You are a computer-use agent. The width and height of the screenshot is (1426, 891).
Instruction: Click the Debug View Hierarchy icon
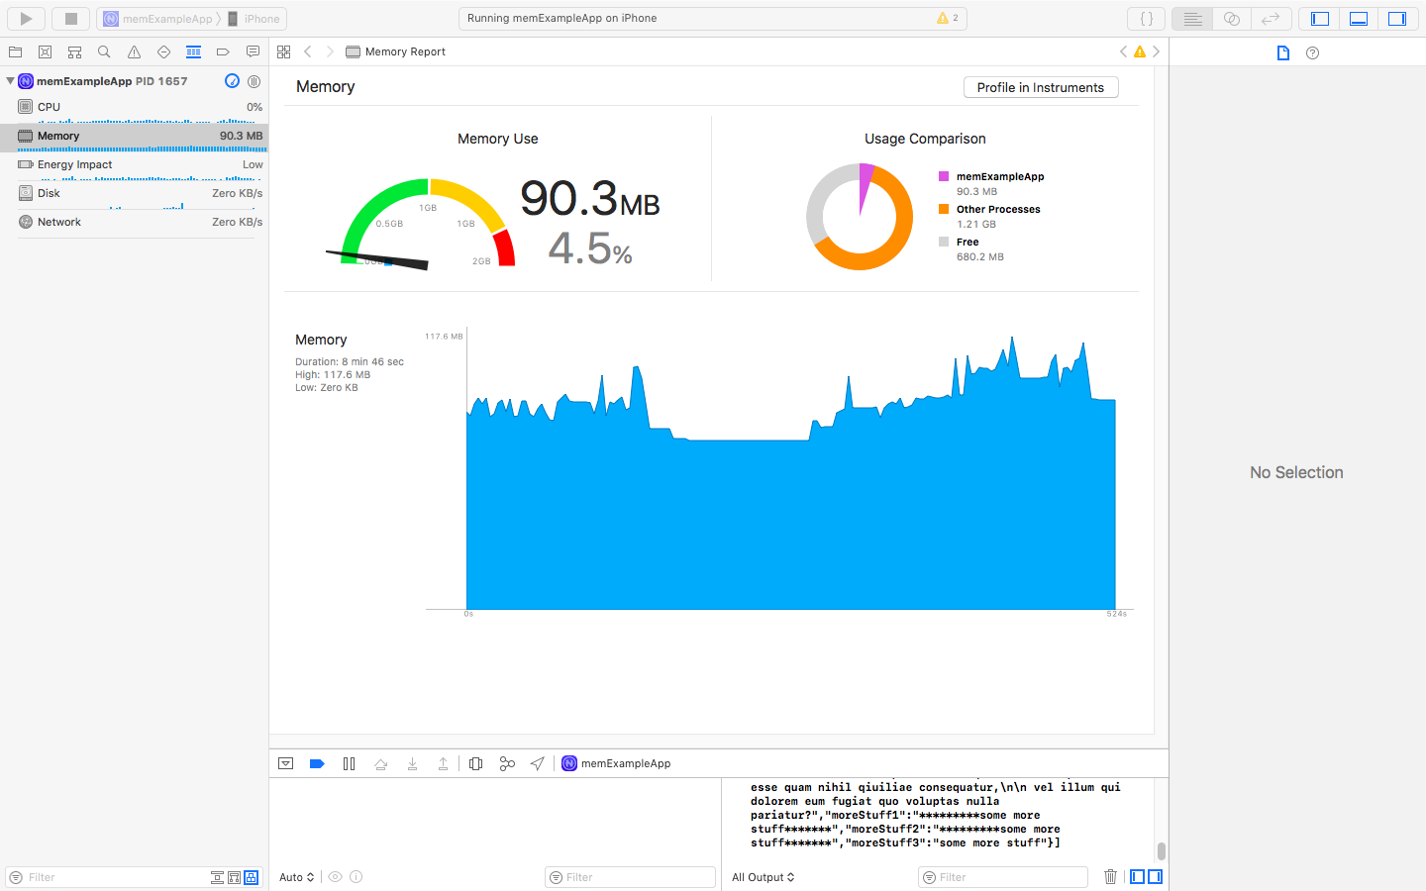coord(475,762)
